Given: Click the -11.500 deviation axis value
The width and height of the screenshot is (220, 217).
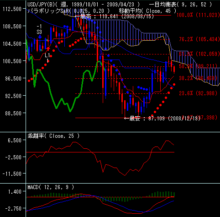Looking at the screenshot, I should click(x=12, y=174).
